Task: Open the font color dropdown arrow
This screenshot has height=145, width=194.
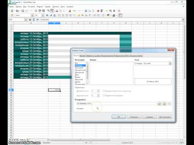Action: [x=116, y=15]
